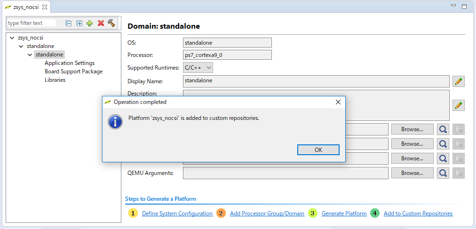
Task: Click the magnifier icon in the QEMU Arguments row
Action: coord(443,173)
